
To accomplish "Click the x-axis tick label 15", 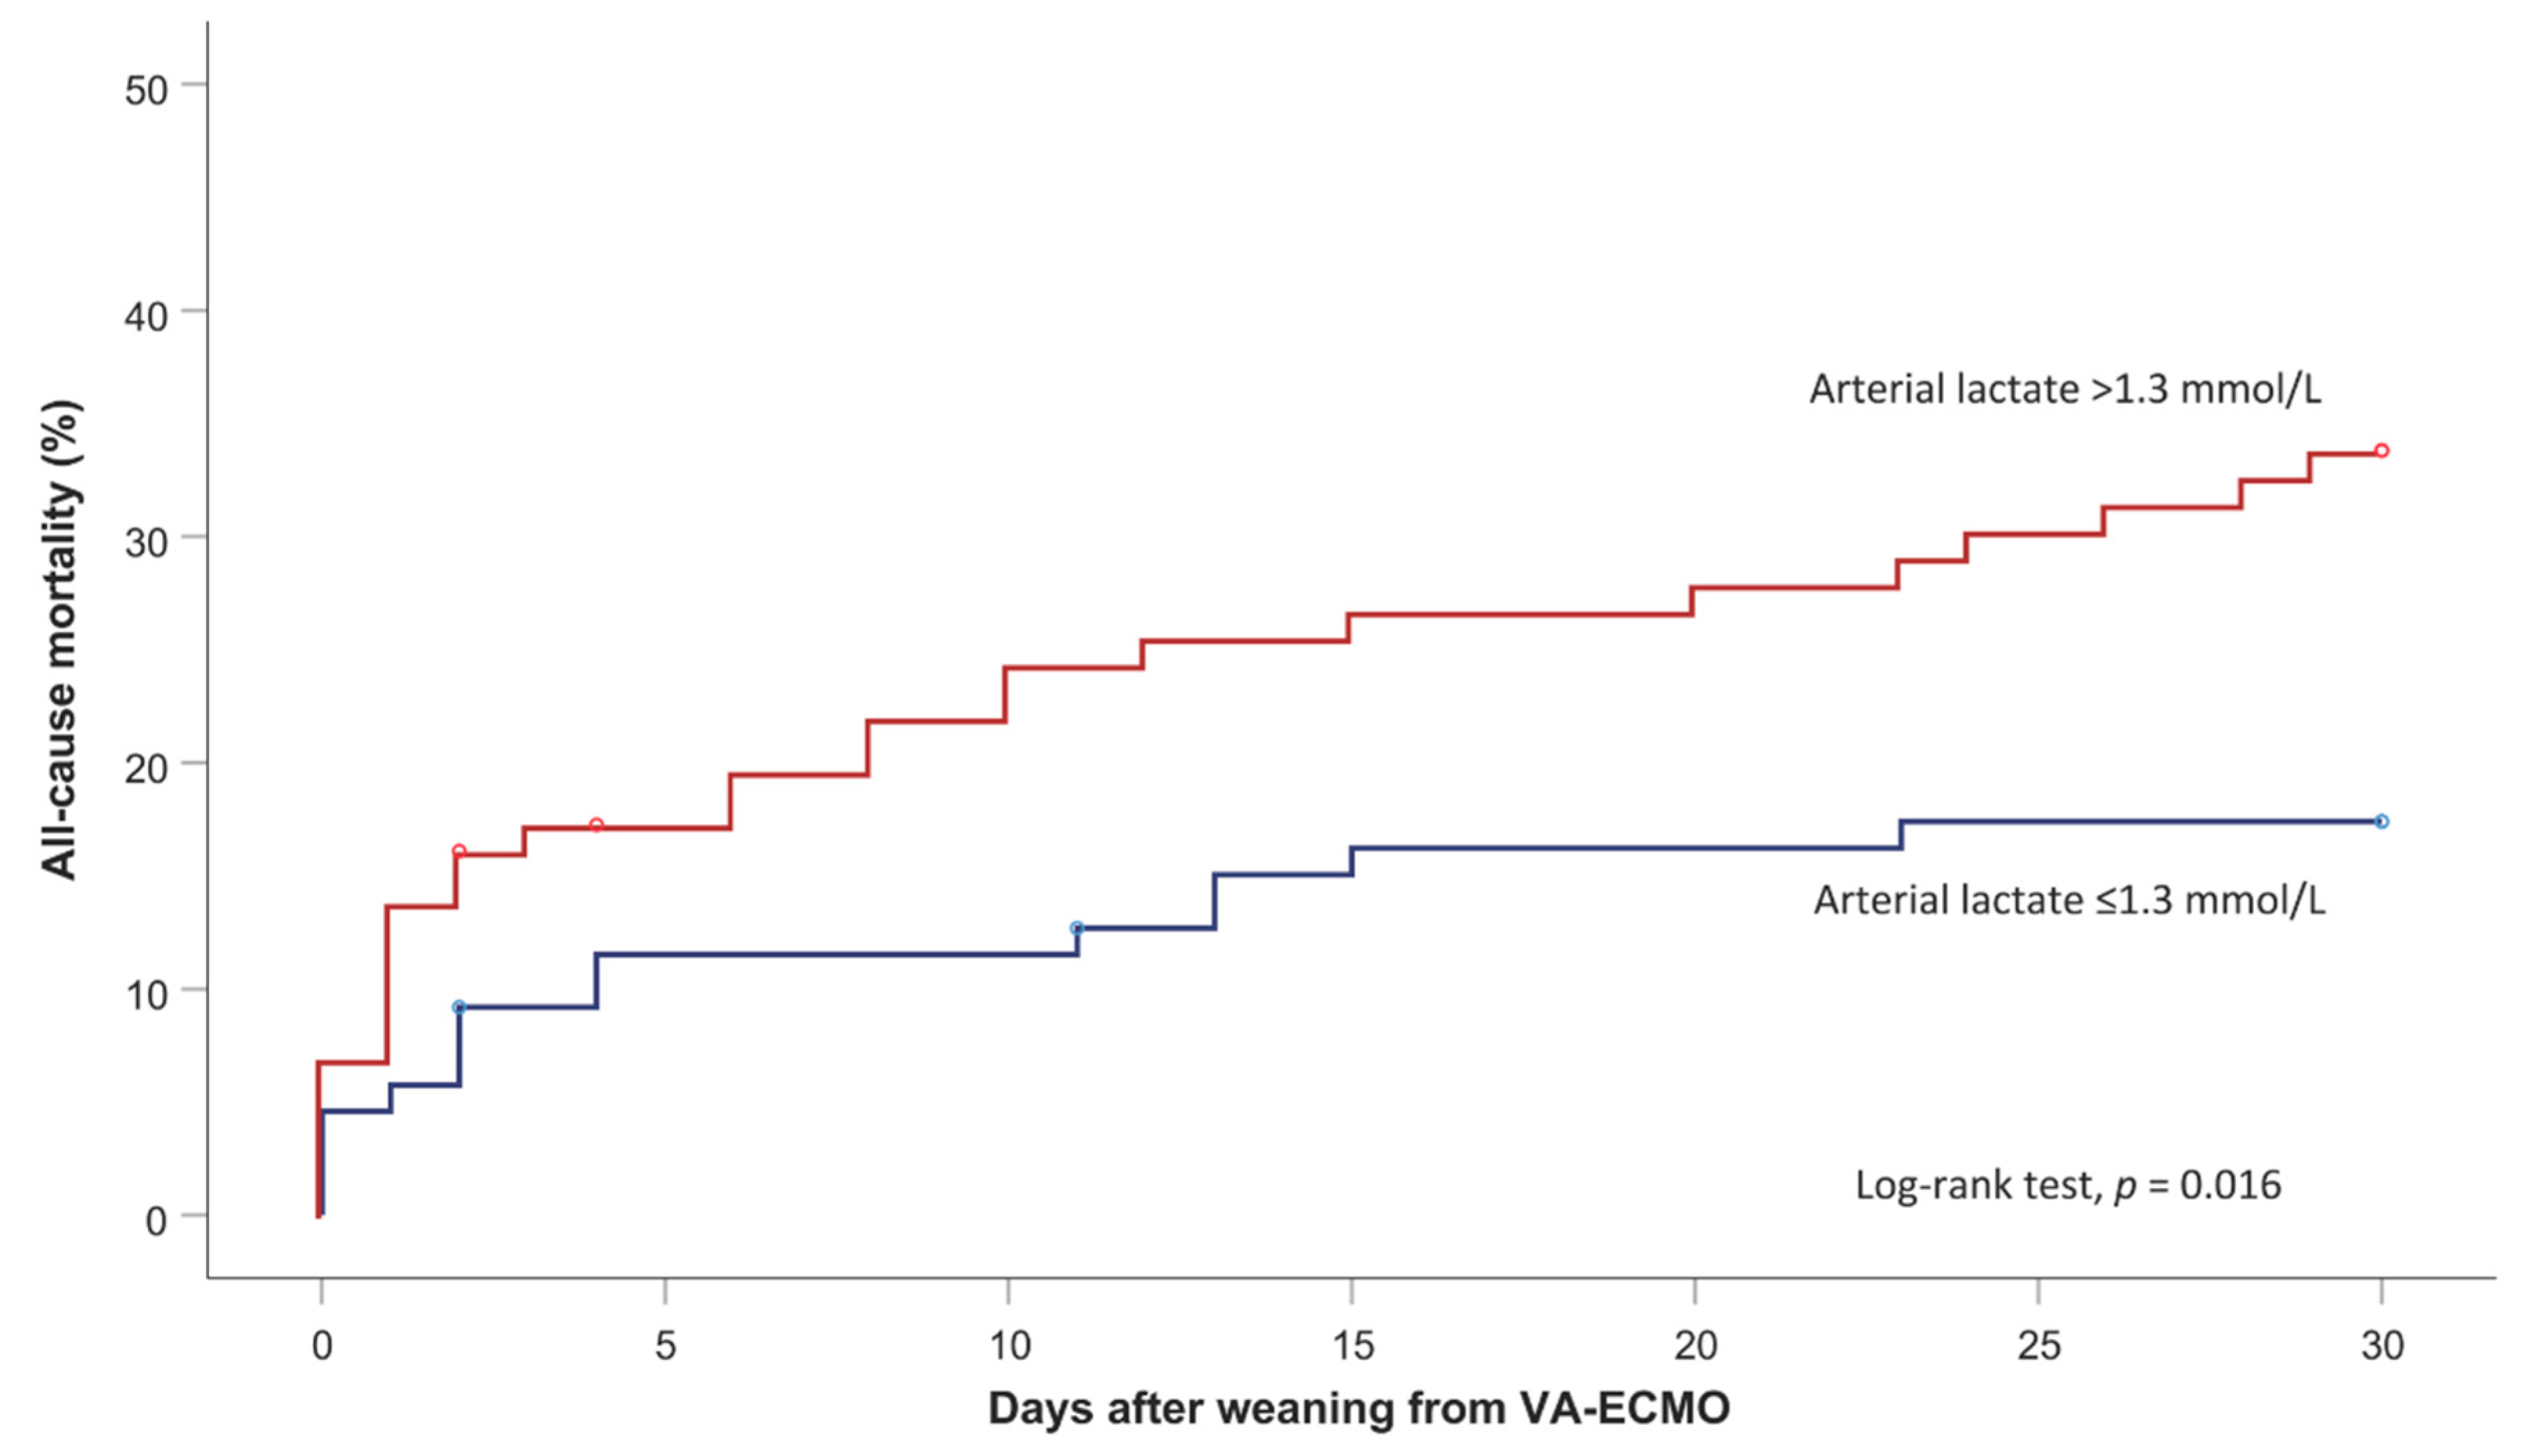I will pyautogui.click(x=1352, y=1346).
